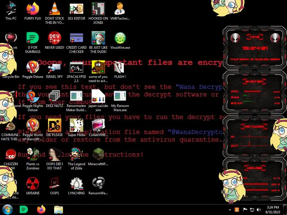Screen dimensions: 287x215
Task: Click the orange tray application icon
Action: [237, 210]
